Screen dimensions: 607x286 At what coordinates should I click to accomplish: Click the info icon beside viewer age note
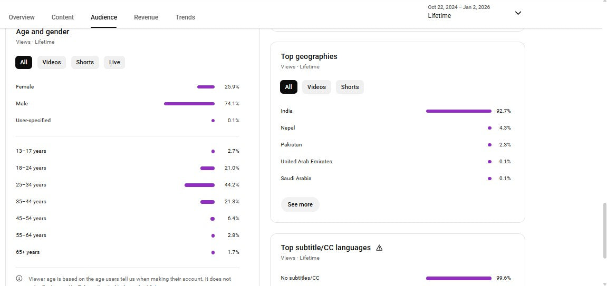(20, 279)
